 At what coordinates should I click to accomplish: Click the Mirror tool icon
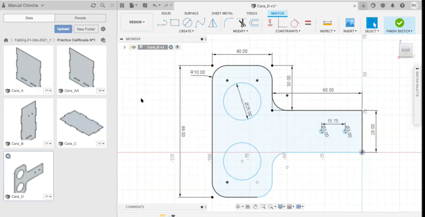coord(213,23)
